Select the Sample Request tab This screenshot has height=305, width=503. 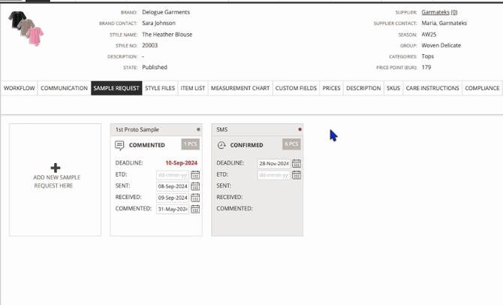click(x=116, y=89)
